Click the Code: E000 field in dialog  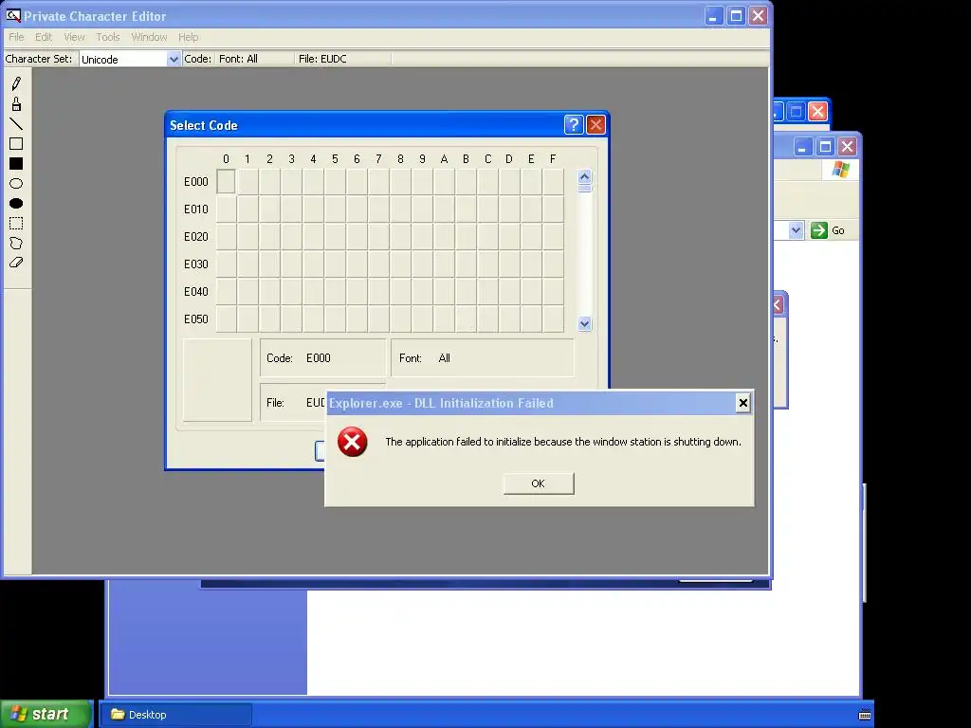(322, 357)
